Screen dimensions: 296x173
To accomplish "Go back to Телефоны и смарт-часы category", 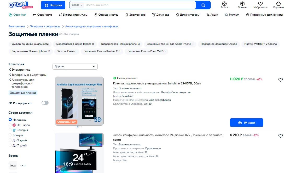I will [x=28, y=75].
